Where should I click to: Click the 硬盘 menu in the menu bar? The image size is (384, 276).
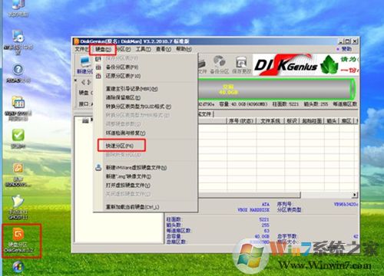coord(103,49)
